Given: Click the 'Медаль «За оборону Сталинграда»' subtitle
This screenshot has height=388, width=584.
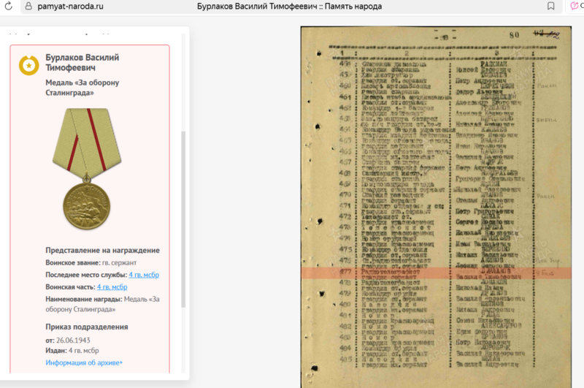Looking at the screenshot, I should pos(82,88).
